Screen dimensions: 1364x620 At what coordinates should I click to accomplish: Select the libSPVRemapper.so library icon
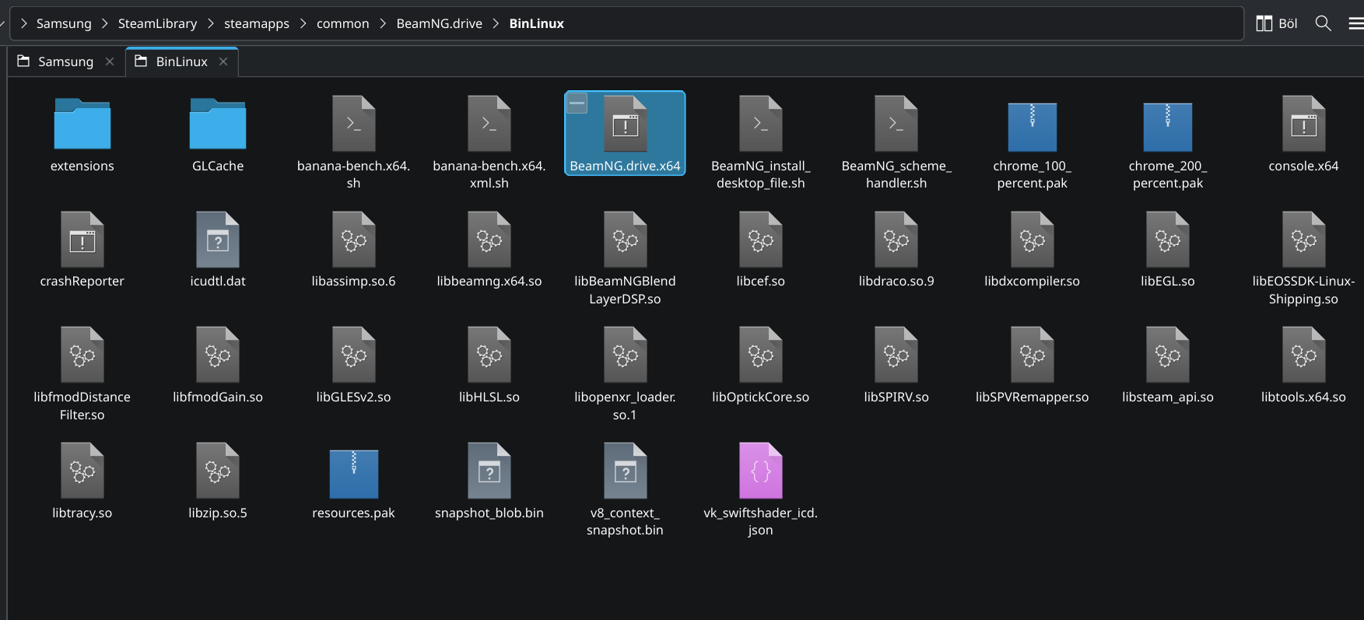[1033, 355]
